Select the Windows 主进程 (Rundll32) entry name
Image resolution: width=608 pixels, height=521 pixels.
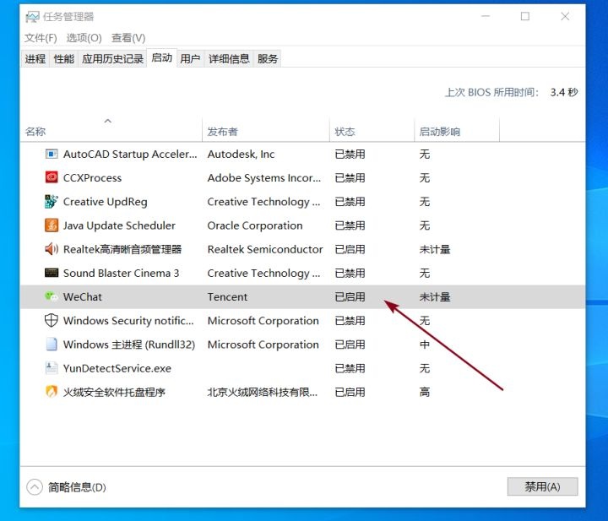click(129, 345)
